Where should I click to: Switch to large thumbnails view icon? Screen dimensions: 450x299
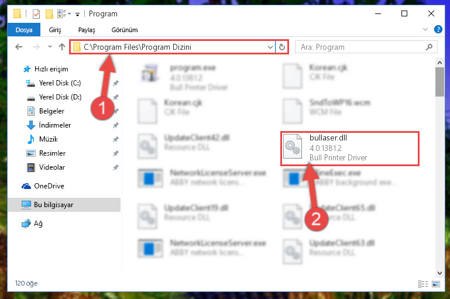435,284
